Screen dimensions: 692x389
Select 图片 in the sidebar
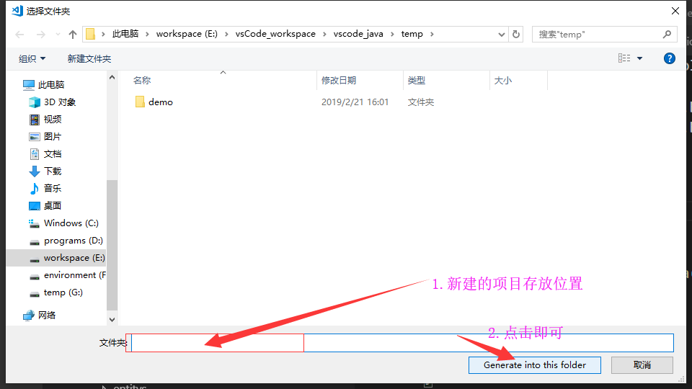click(x=53, y=137)
